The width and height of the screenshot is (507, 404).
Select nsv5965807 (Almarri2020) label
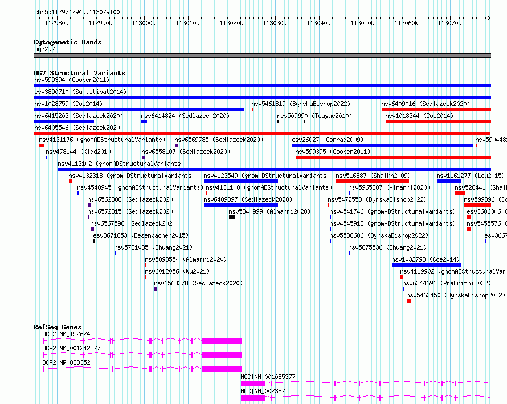pyautogui.click(x=389, y=187)
